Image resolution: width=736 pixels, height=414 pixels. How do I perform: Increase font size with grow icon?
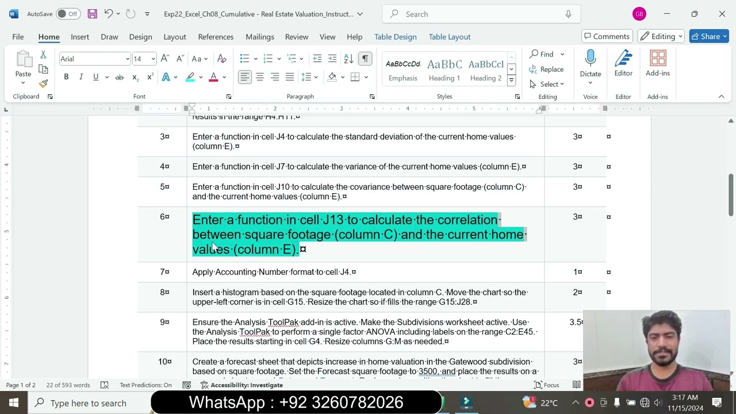(165, 59)
